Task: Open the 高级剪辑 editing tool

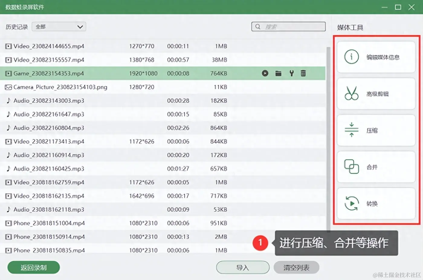Action: tap(376, 93)
